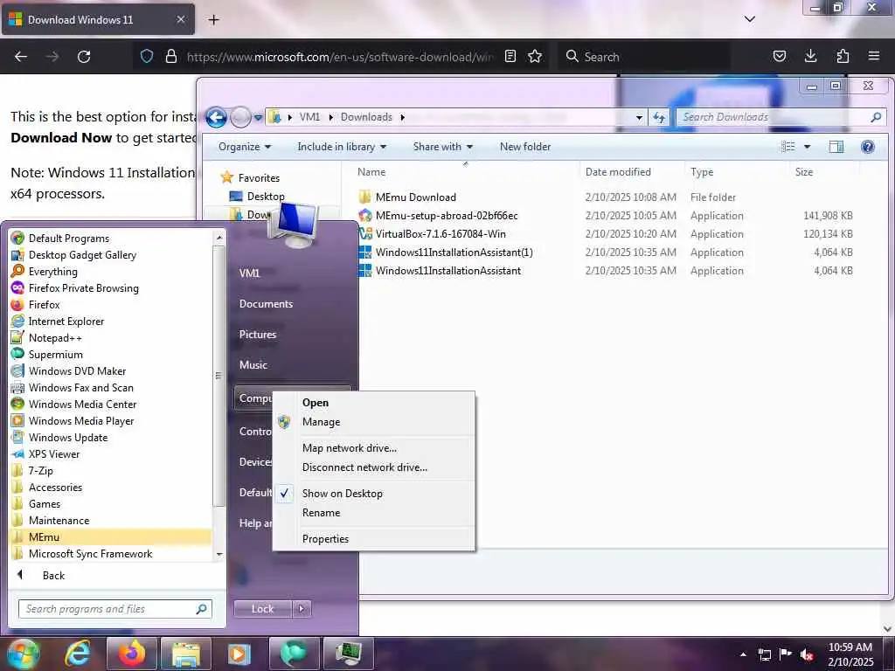Open Firefox tracking protection shield
Image resolution: width=895 pixels, height=671 pixels.
tap(147, 57)
